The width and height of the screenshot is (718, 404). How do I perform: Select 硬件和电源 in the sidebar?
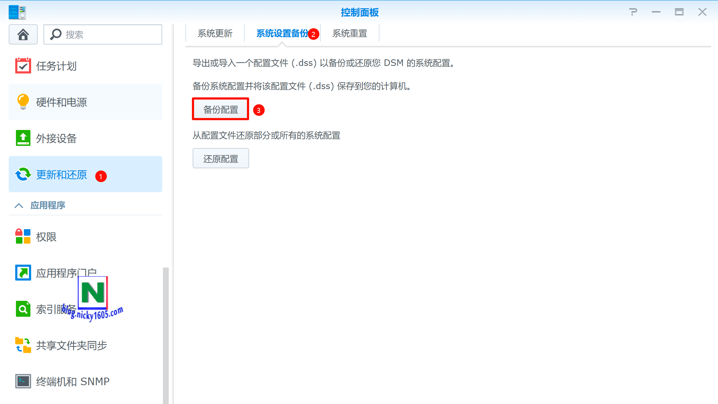(x=85, y=102)
